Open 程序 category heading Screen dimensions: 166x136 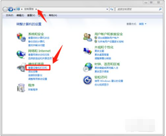(31, 85)
